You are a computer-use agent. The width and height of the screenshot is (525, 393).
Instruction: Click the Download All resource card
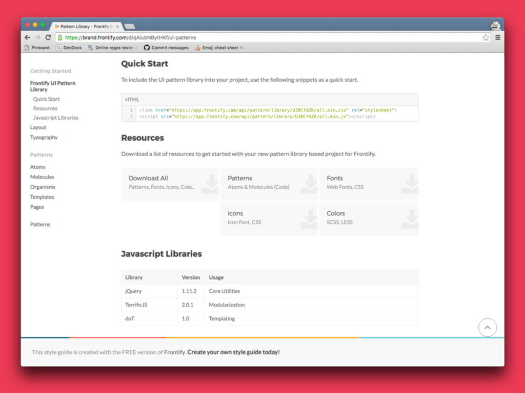point(170,184)
